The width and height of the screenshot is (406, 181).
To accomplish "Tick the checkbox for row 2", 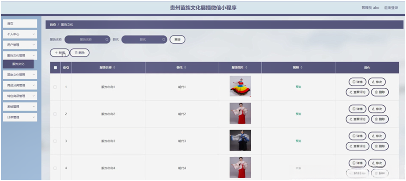I will pyautogui.click(x=55, y=114).
